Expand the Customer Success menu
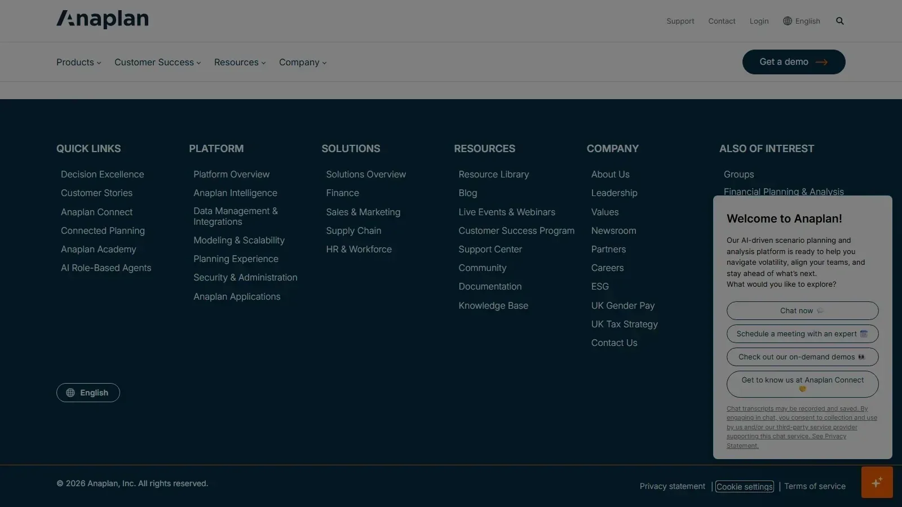This screenshot has height=507, width=902. tap(158, 63)
